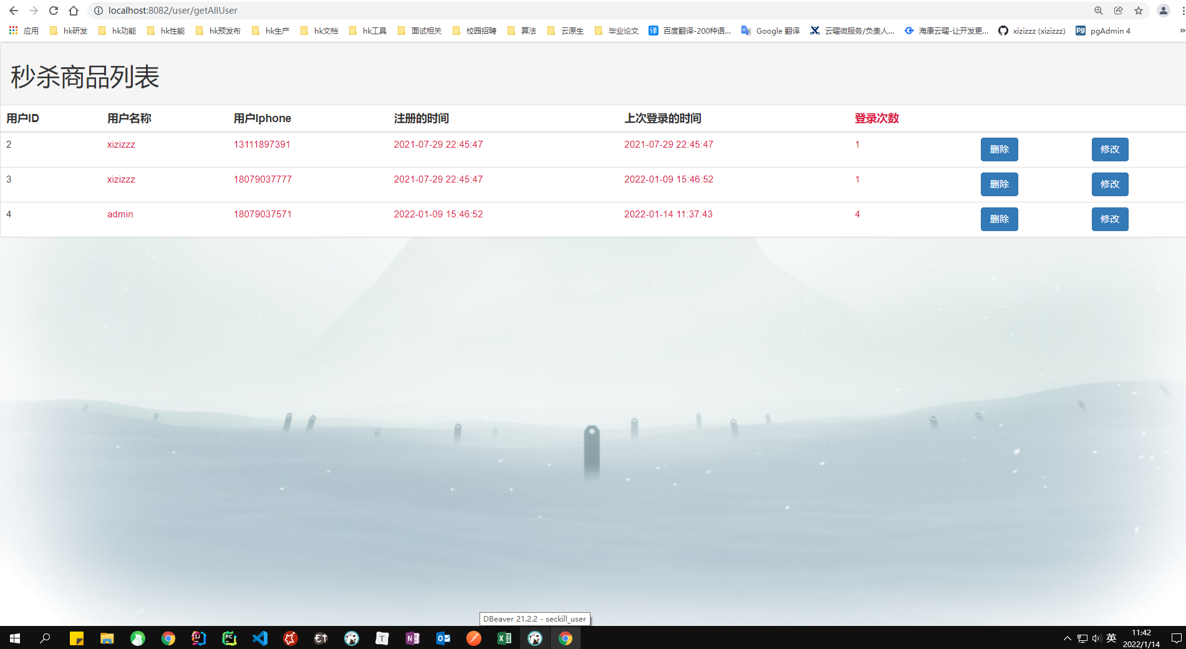The height and width of the screenshot is (649, 1186).
Task: Open the hk生产 bookmark folder
Action: click(x=271, y=31)
